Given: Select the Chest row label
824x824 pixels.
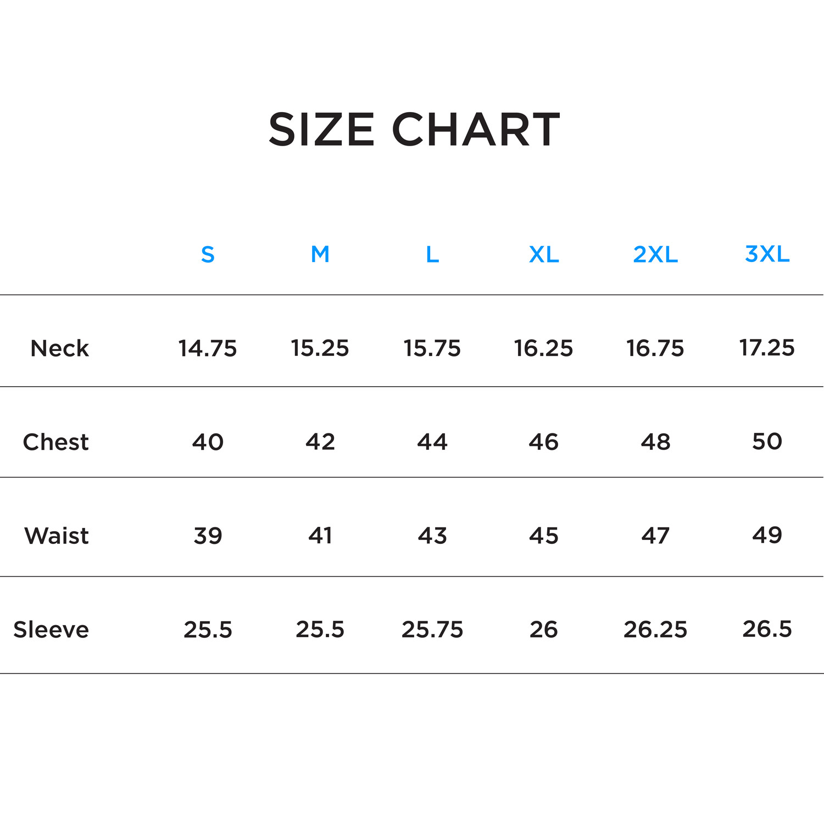Looking at the screenshot, I should tap(55, 442).
